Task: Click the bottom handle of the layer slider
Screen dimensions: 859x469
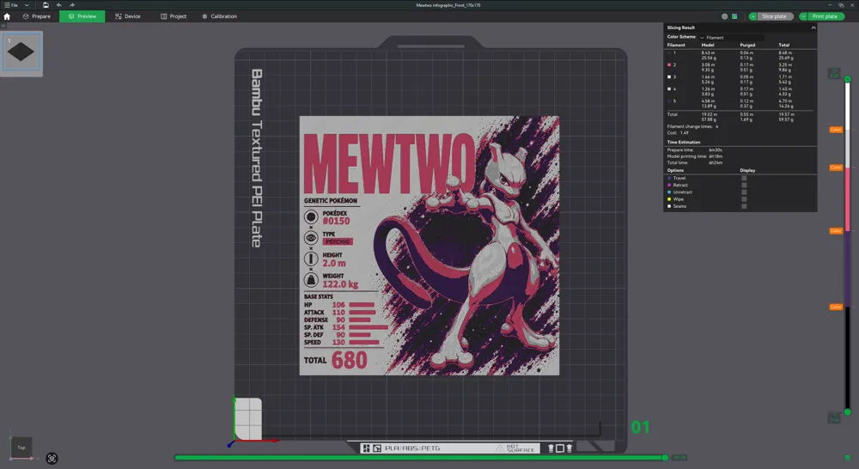Action: [848, 412]
